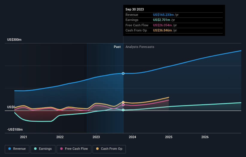The height and width of the screenshot is (157, 246).
Task: Click the US$300m y-axis label
Action: 14,40
